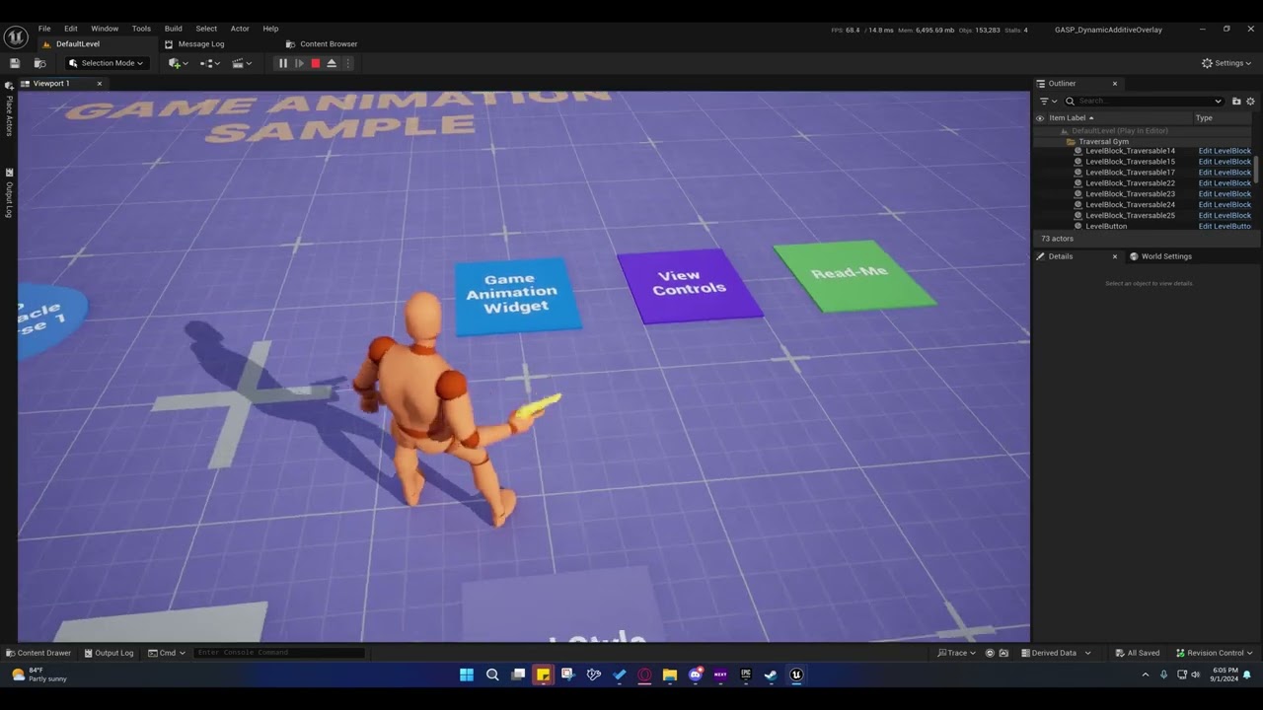Click the All Saved status indicator

1137,653
